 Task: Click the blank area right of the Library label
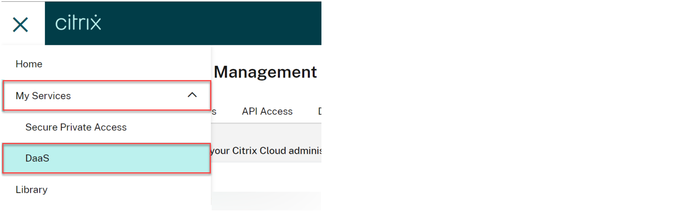click(126, 190)
